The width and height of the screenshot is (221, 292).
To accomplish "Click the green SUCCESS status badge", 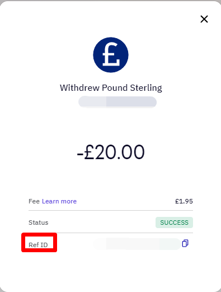I will [174, 223].
